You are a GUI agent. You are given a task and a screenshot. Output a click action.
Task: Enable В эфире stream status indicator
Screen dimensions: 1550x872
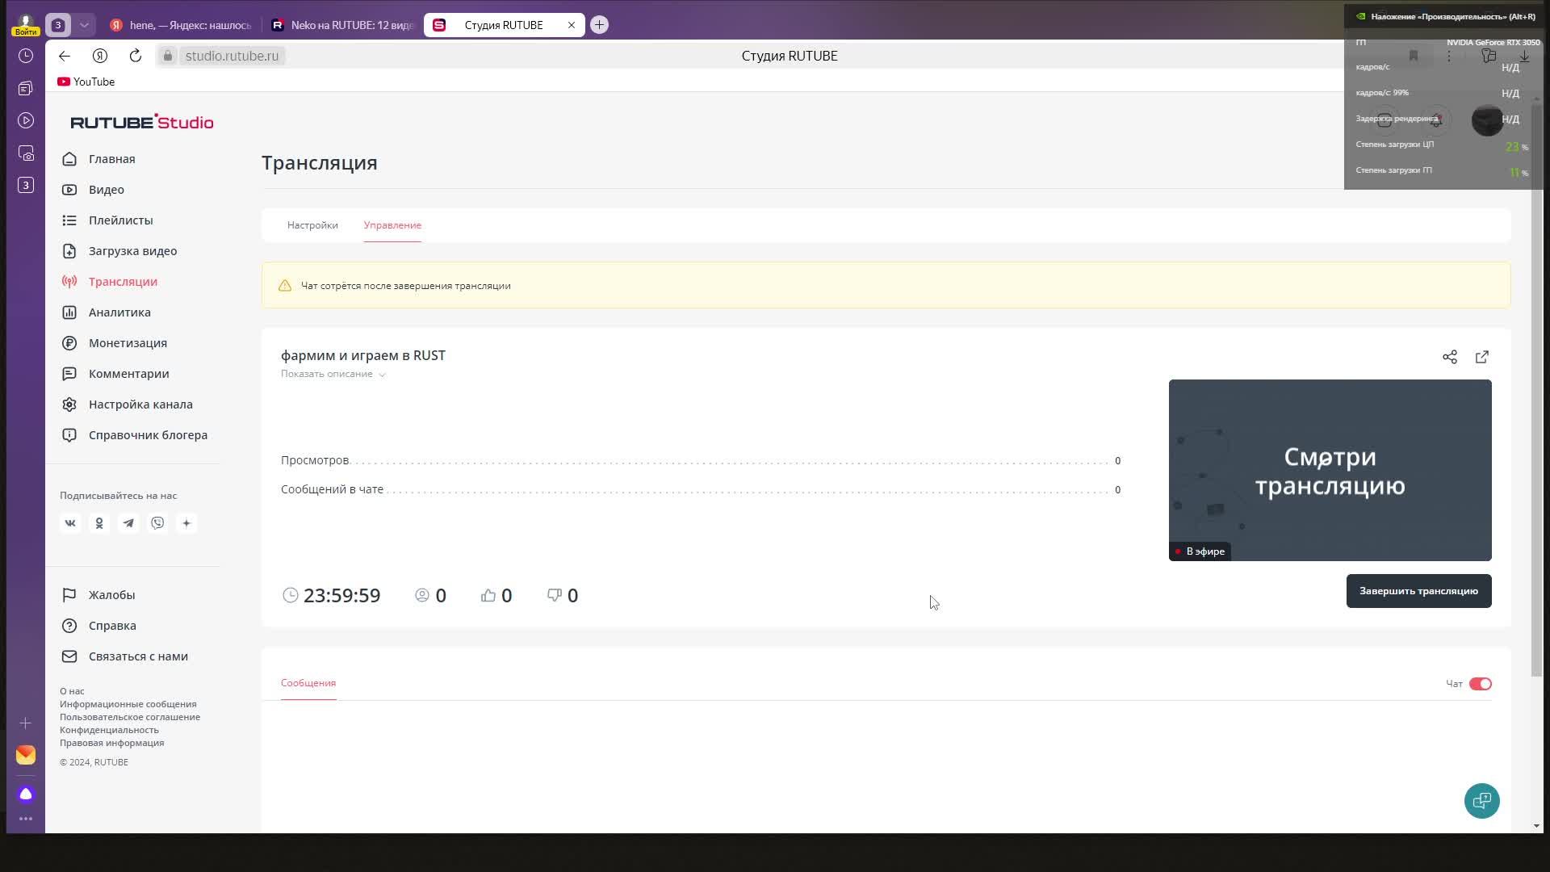1199,551
